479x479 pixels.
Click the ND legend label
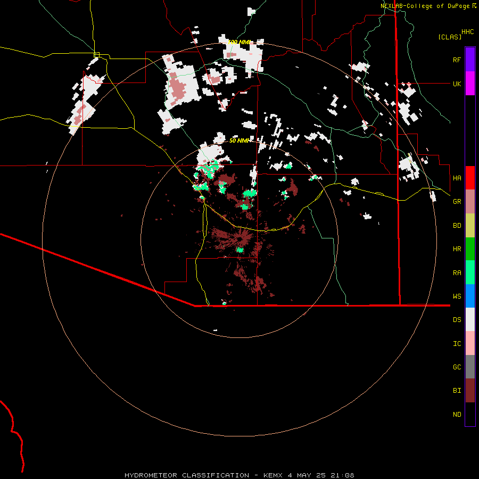tap(457, 415)
